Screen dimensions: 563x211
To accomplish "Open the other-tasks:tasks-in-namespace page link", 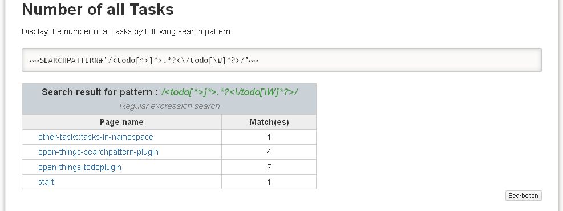I will pyautogui.click(x=95, y=137).
